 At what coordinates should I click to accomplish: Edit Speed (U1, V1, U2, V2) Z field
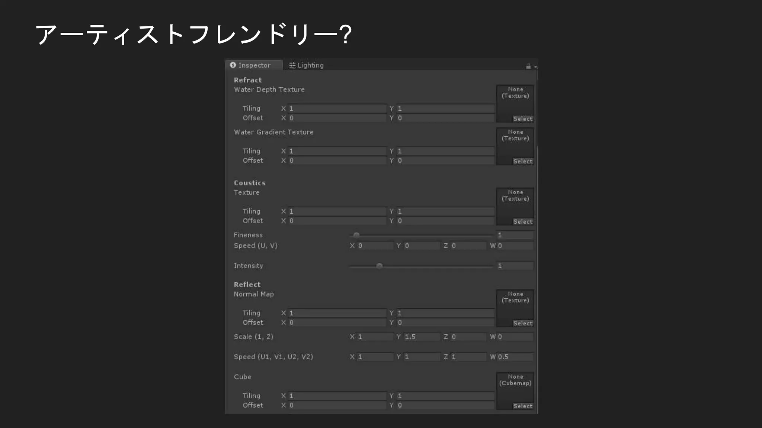pos(468,357)
